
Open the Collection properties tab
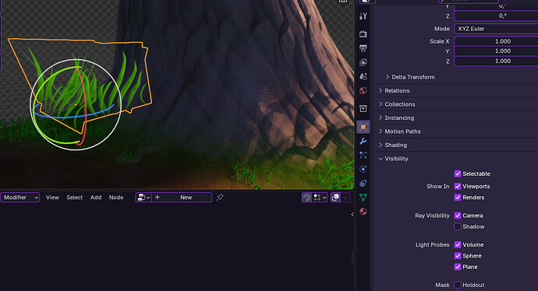tap(363, 108)
